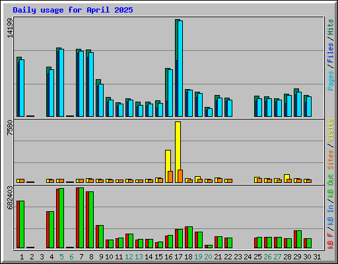Click the yellow visits bar for day 28

(x=287, y=178)
